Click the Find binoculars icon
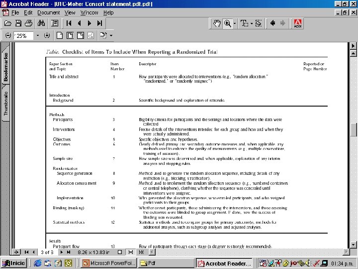This screenshot has height=269, width=358. click(41, 23)
